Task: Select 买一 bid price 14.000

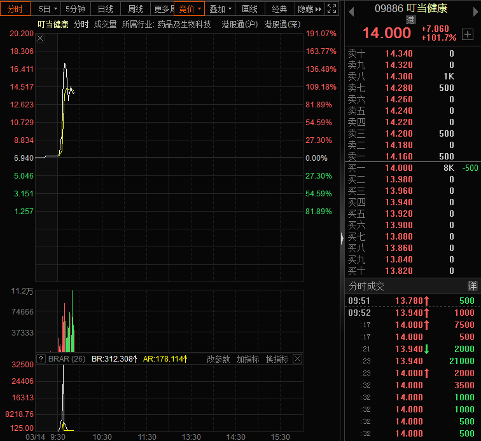Action: click(399, 168)
